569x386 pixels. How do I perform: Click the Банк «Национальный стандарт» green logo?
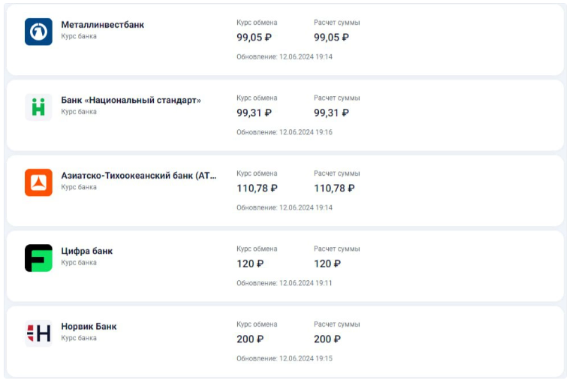click(x=38, y=107)
